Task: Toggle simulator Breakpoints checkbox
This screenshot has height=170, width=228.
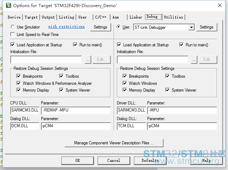Action: 19,76
